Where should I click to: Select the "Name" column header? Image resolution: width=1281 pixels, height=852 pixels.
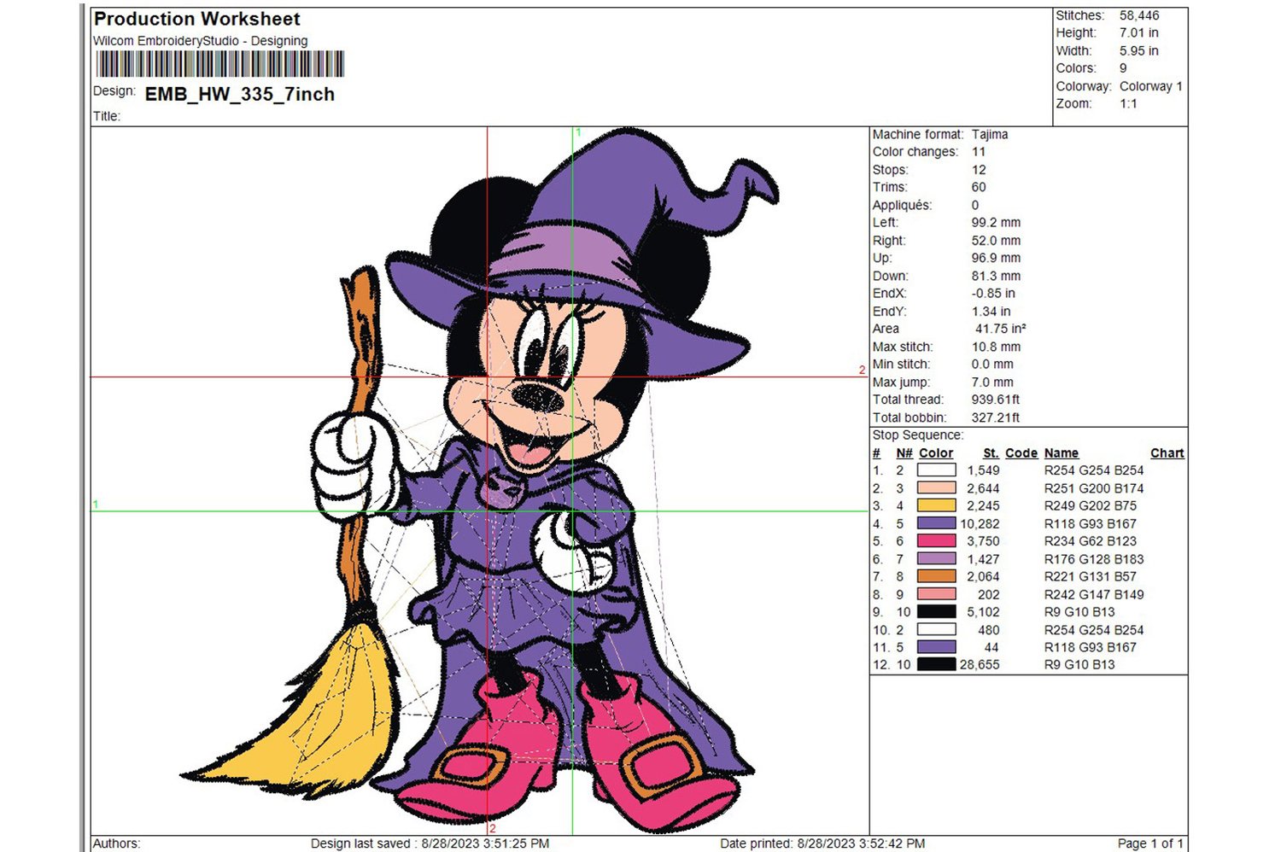click(1062, 453)
